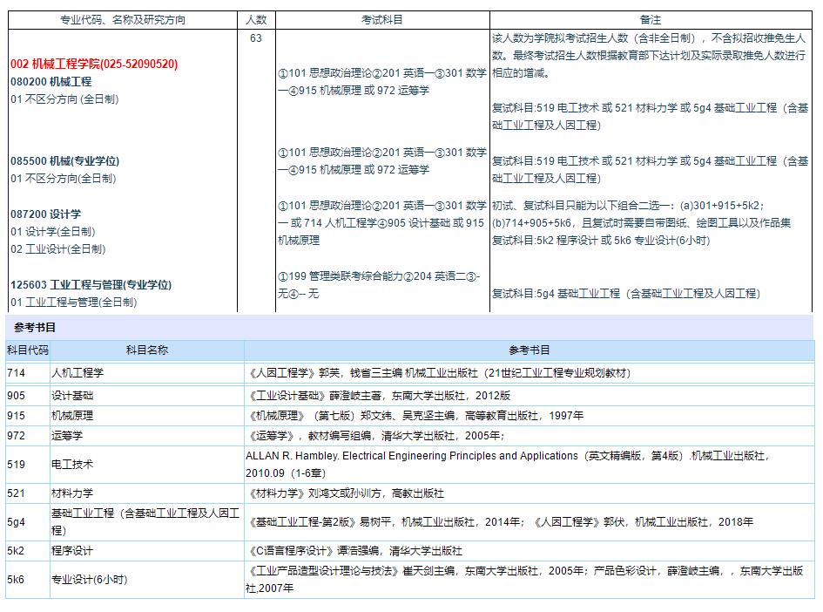This screenshot has width=823, height=612.
Task: Select the 5k6 专业设计(6小时) subject name cell
Action: [90, 580]
